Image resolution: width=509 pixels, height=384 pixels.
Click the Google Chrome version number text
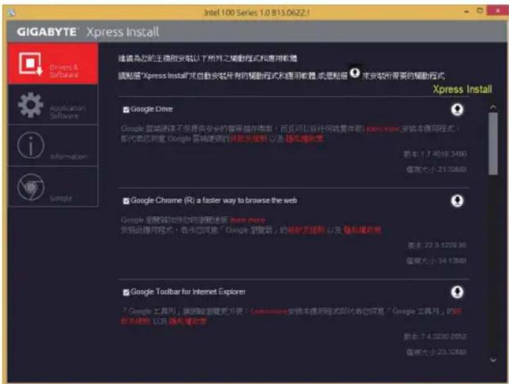point(437,245)
